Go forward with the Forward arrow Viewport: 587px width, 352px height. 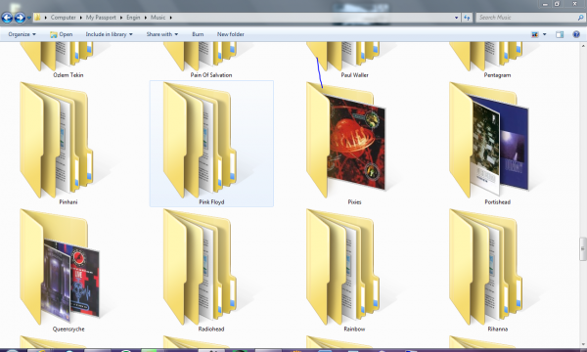coord(20,18)
